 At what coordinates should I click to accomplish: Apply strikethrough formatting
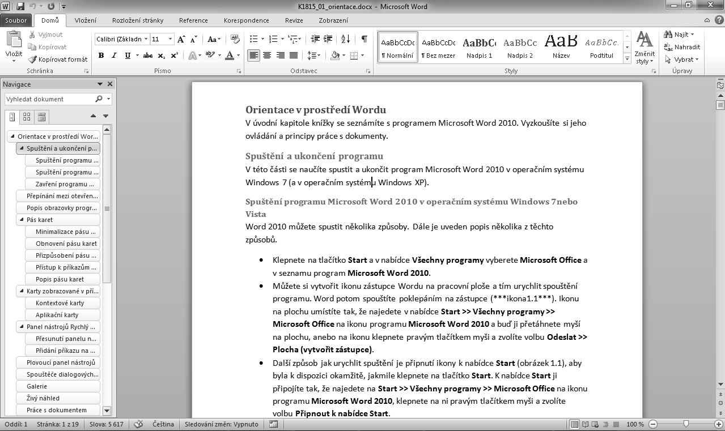click(x=148, y=56)
